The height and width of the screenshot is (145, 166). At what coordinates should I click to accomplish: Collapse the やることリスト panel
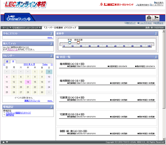pyautogui.click(x=51, y=33)
